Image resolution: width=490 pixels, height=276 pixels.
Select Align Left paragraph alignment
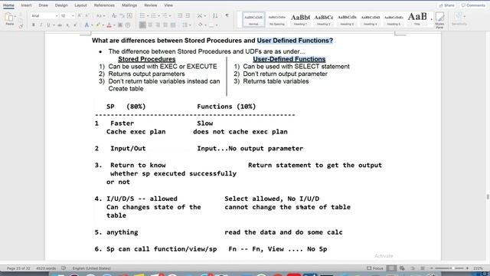pyautogui.click(x=142, y=25)
